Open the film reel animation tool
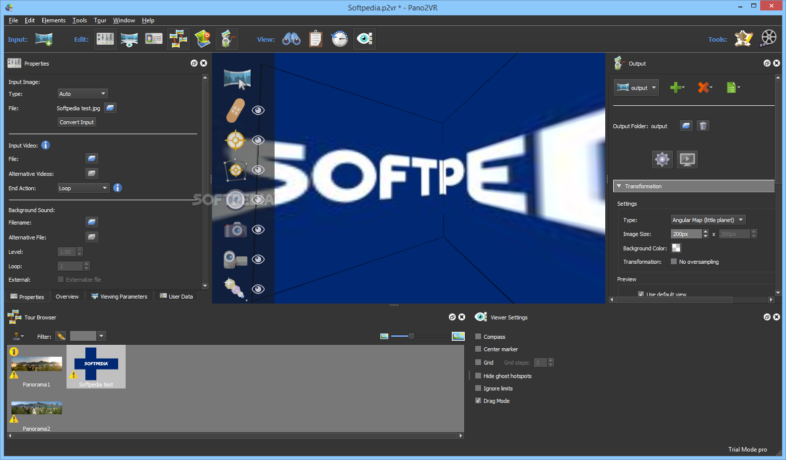 coord(769,38)
